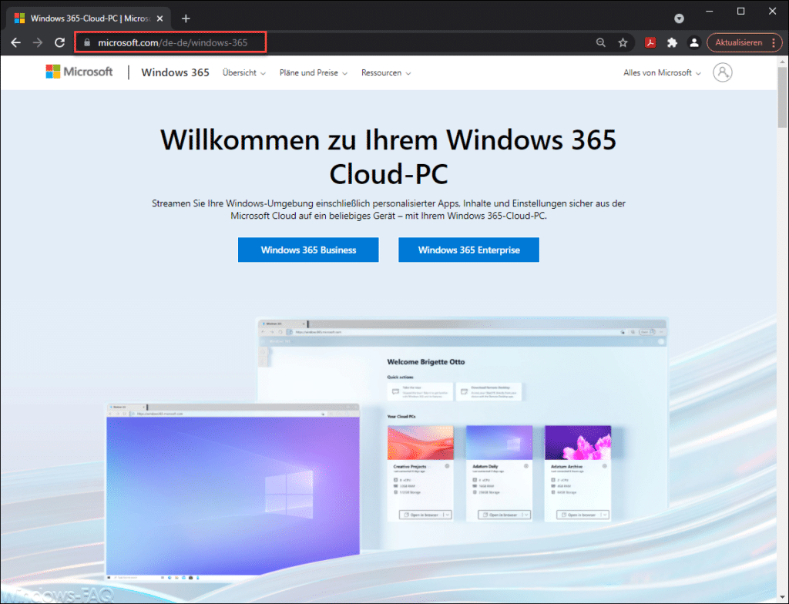Click the page's vertical scrollbar thumb

(782, 97)
